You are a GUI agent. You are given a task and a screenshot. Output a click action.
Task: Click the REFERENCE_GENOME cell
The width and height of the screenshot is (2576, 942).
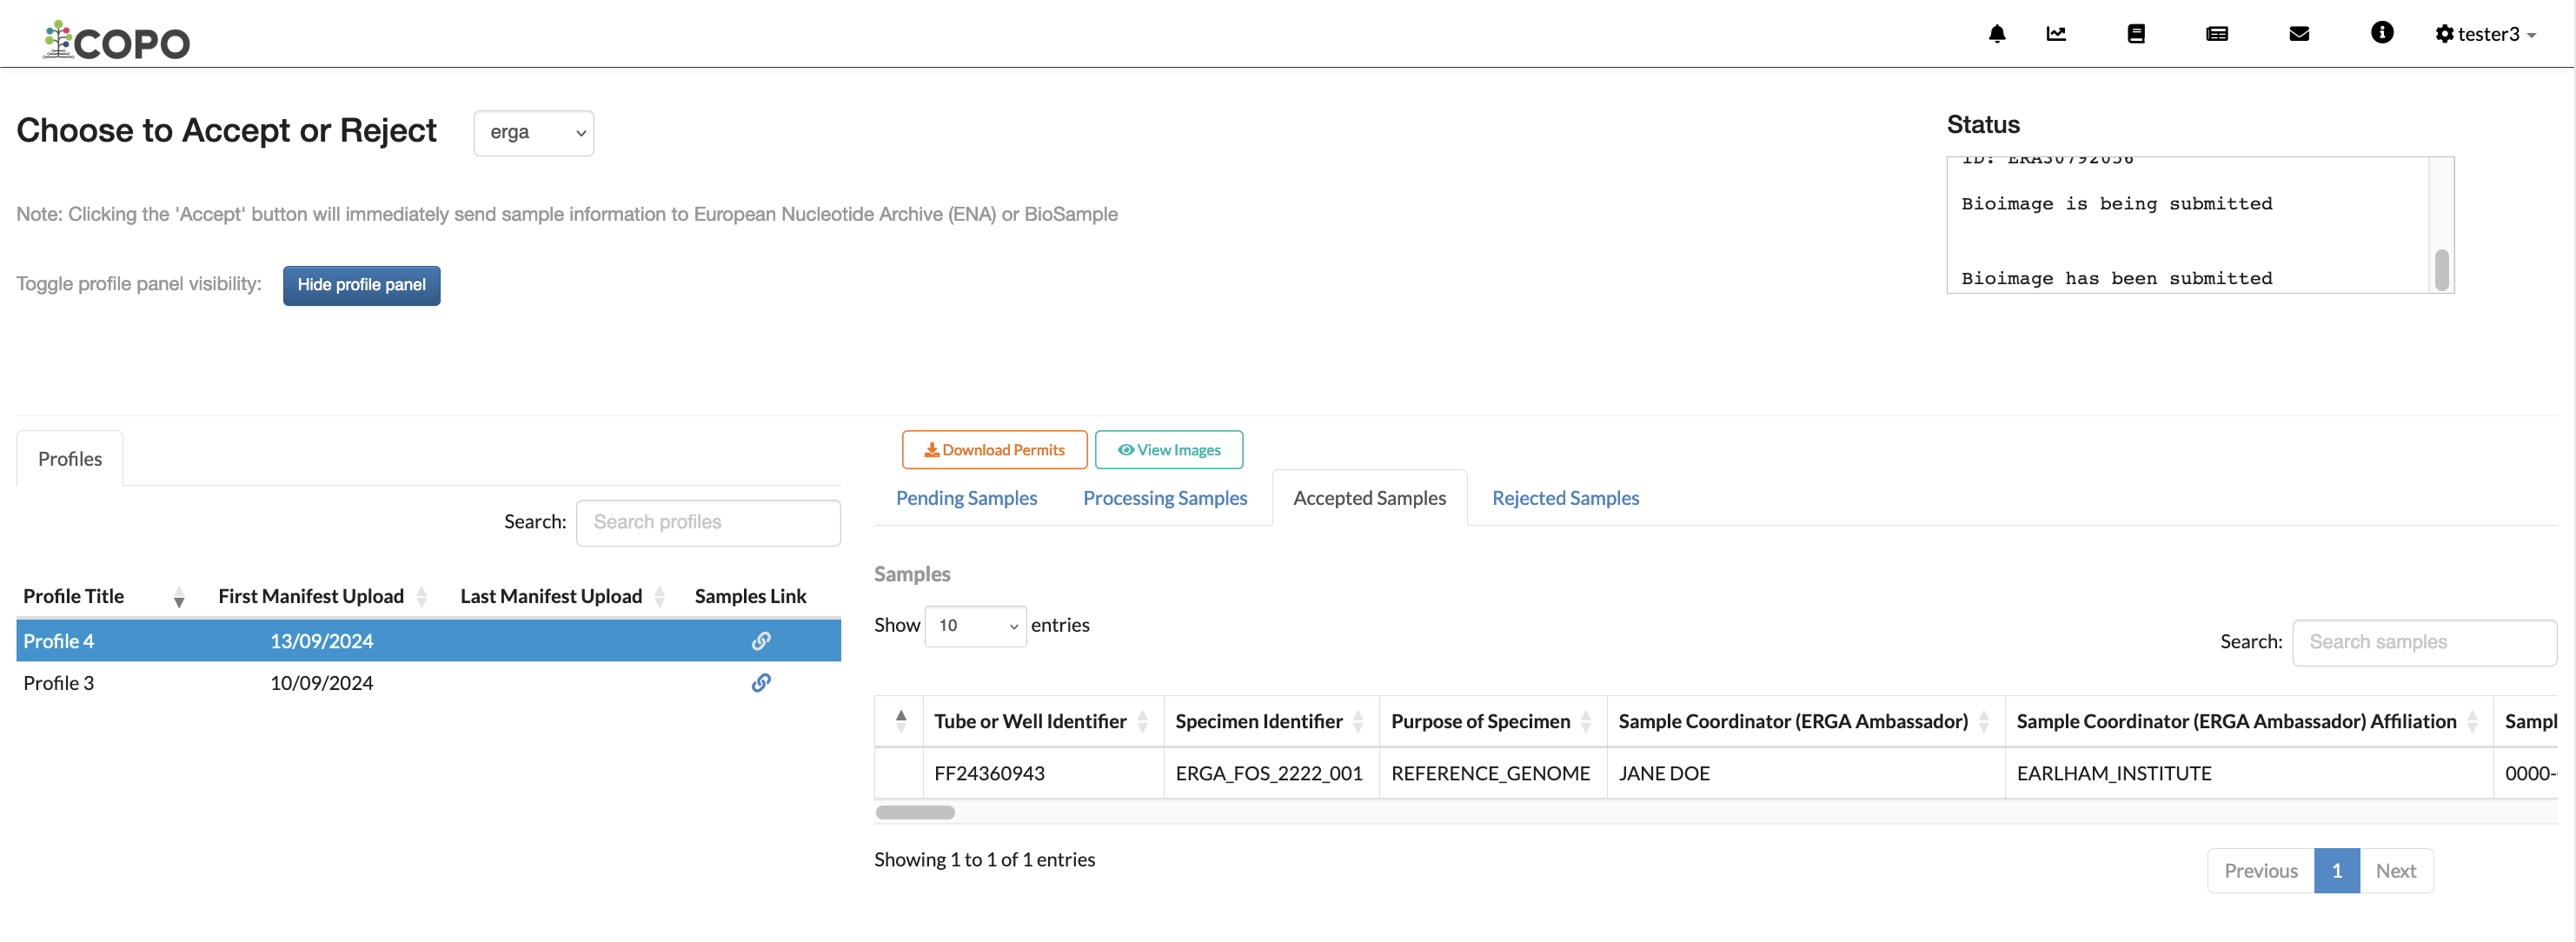(x=1493, y=773)
